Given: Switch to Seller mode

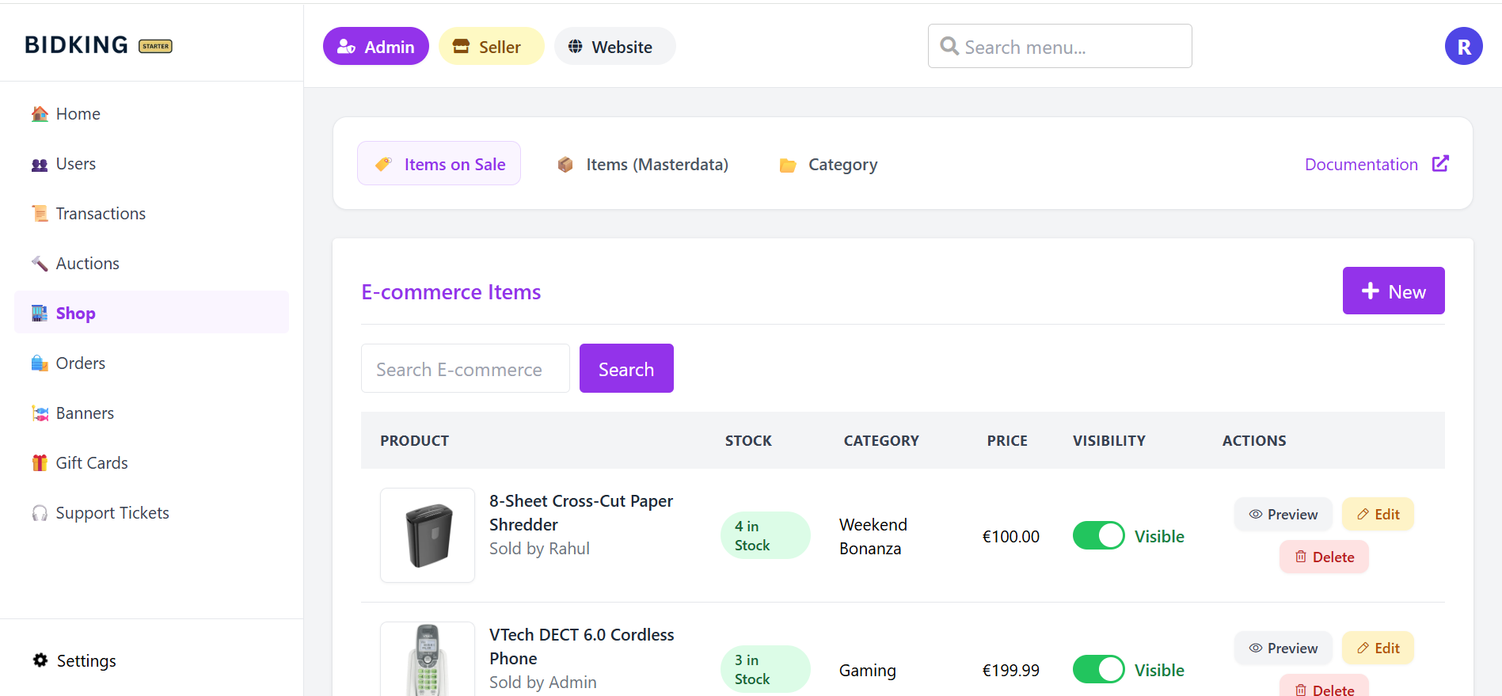Looking at the screenshot, I should click(491, 47).
